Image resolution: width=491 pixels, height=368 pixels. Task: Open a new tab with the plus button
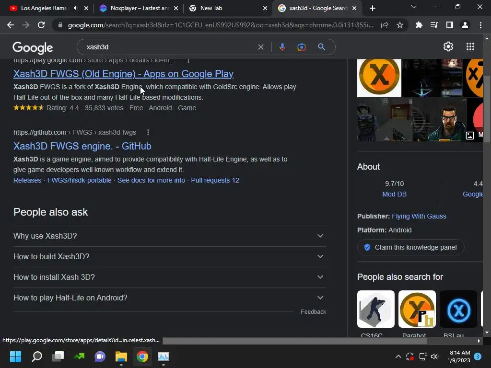point(372,8)
